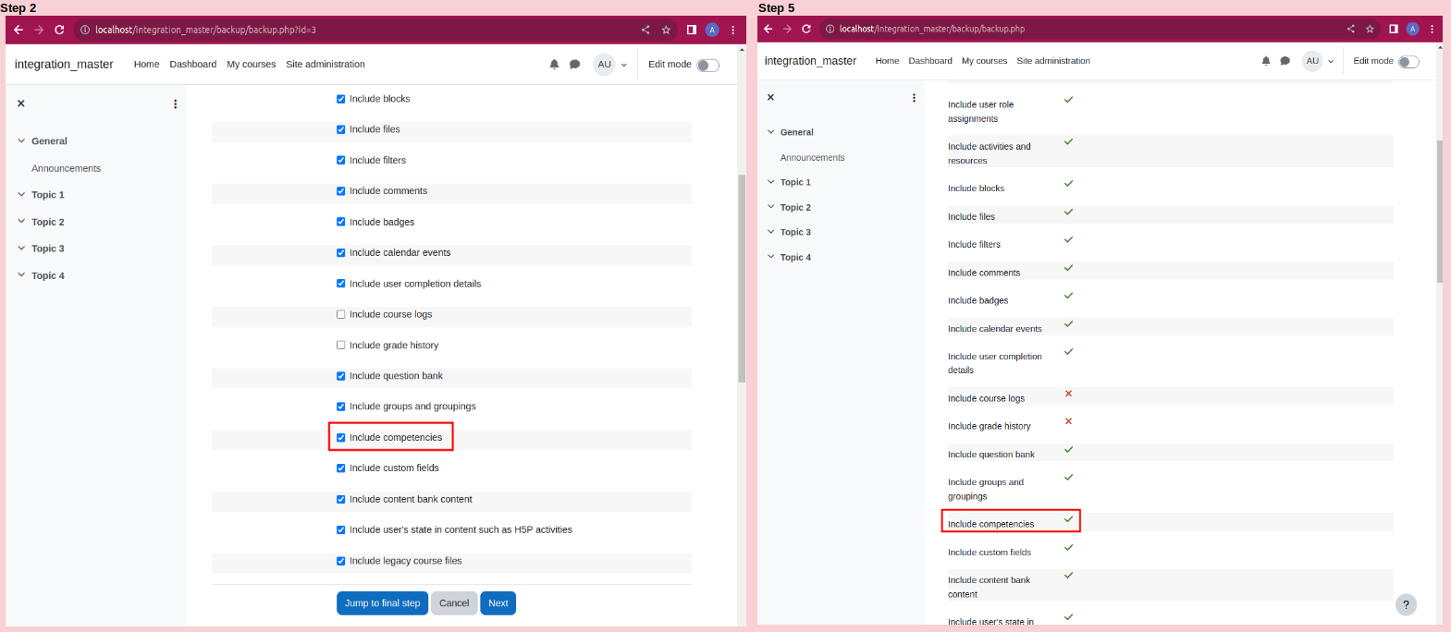Click browser back arrow in Step 2 window
The width and height of the screenshot is (1451, 632).
click(18, 30)
